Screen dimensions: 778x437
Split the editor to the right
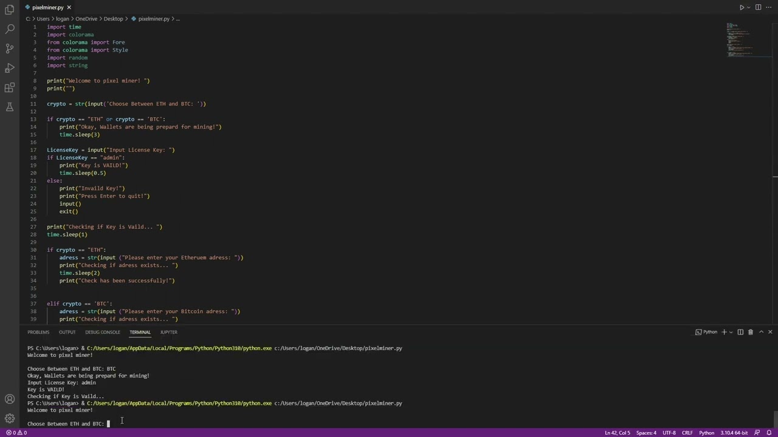point(758,7)
